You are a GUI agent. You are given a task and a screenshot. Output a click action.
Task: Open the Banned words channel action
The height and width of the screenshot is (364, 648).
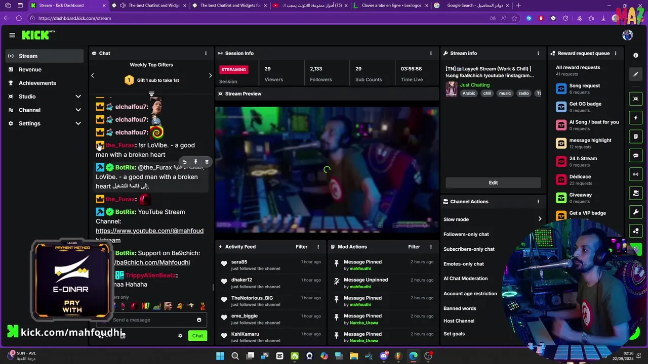460,308
